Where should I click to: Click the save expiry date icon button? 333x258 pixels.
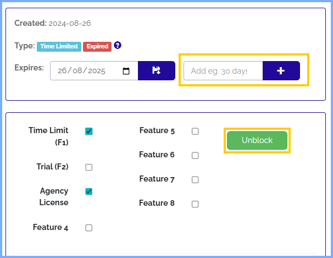[x=156, y=70]
